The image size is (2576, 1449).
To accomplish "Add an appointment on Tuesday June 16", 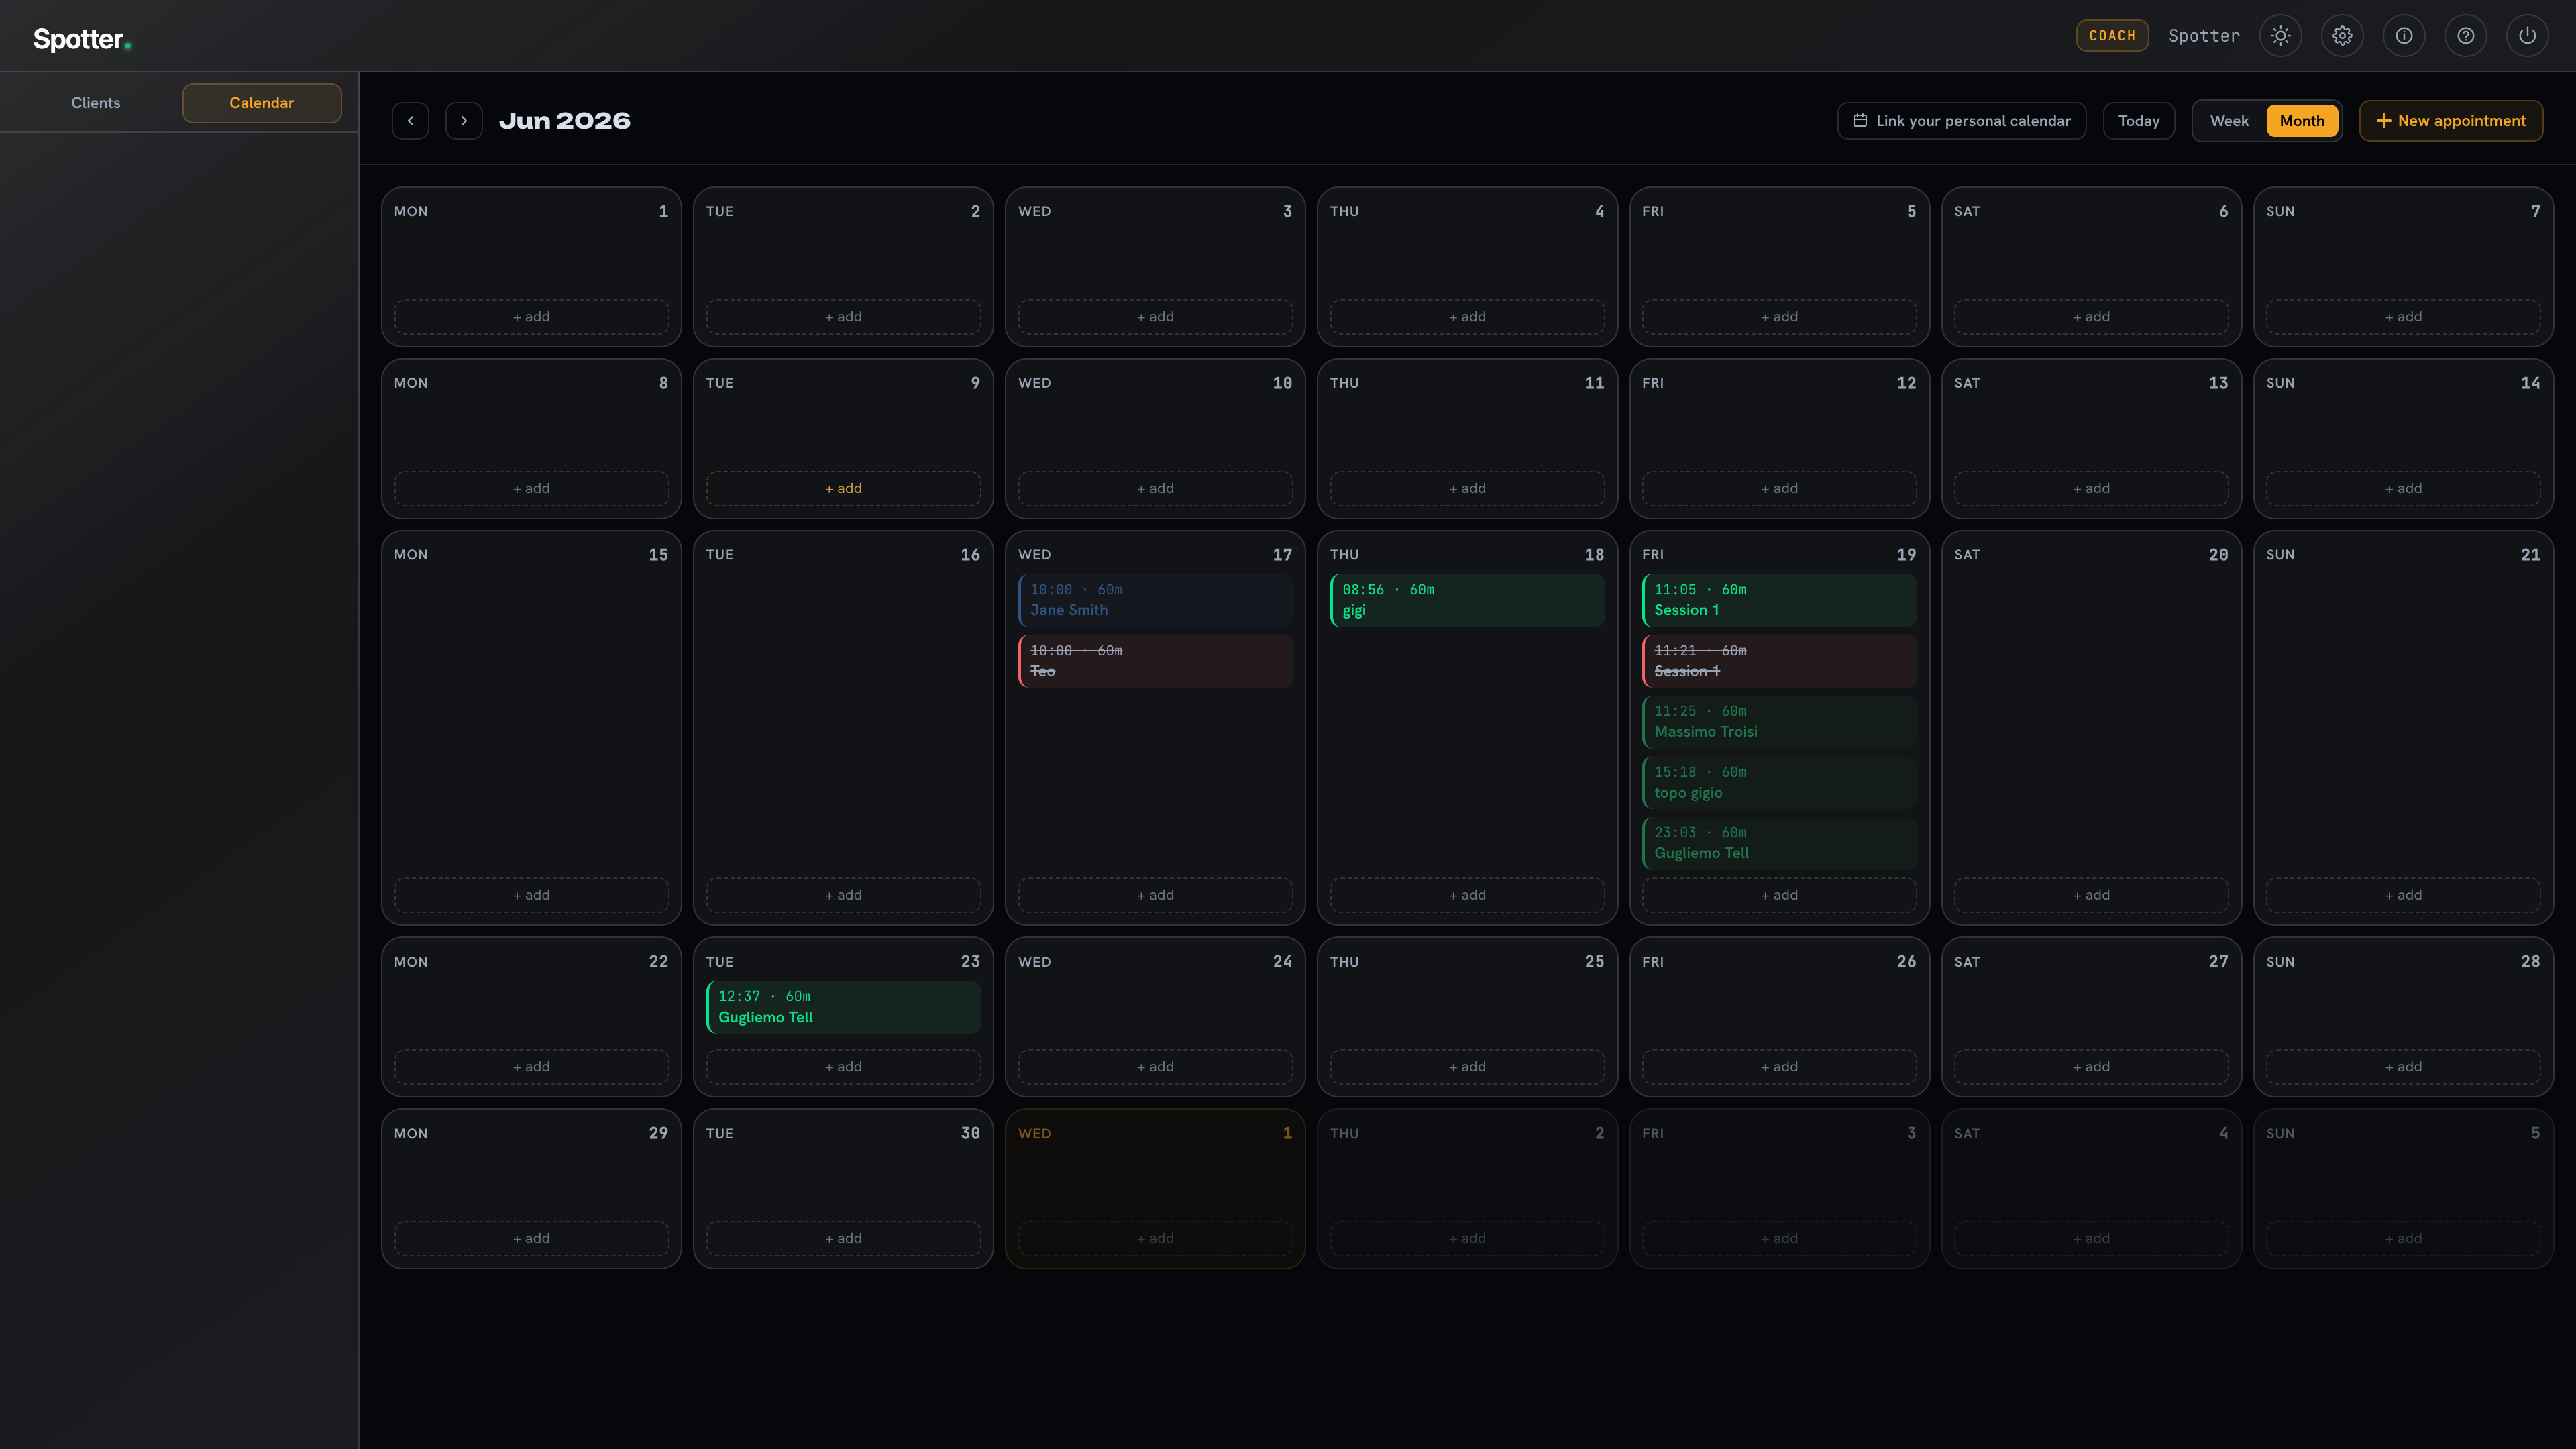I will (x=843, y=895).
